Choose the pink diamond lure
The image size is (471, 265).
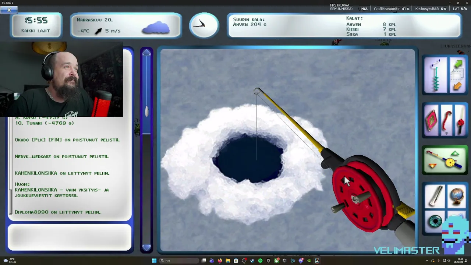click(431, 120)
